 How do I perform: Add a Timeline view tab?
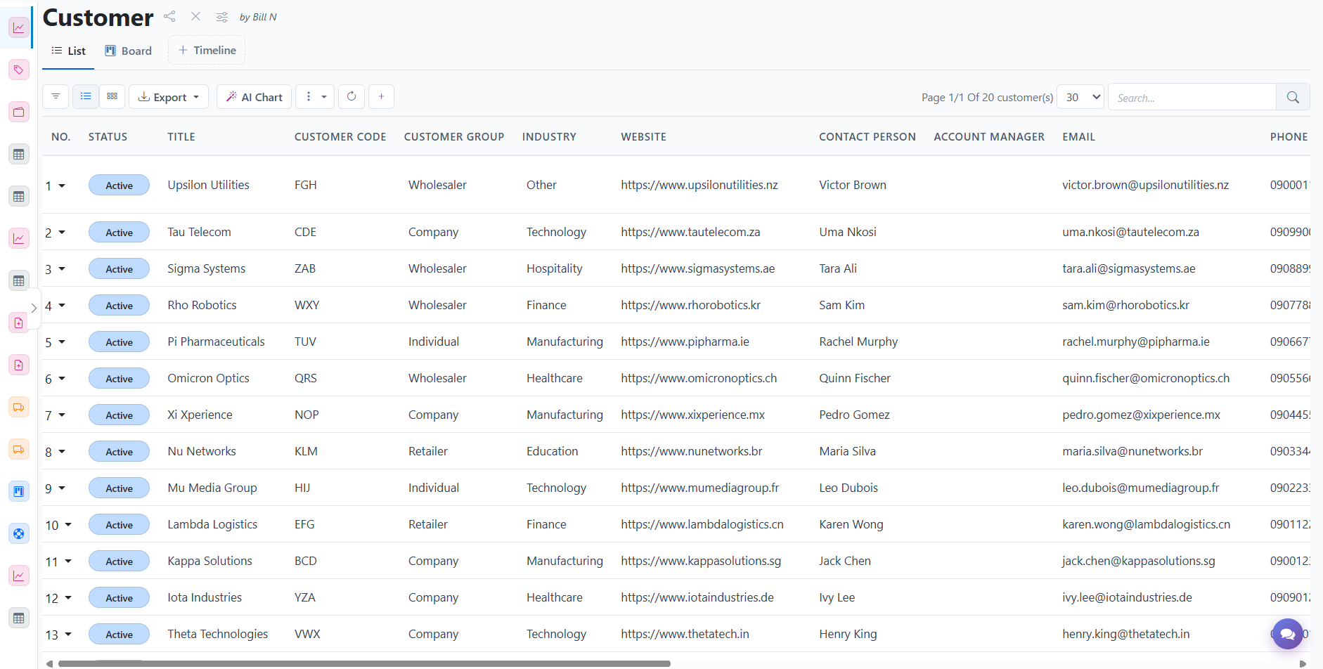click(x=207, y=51)
